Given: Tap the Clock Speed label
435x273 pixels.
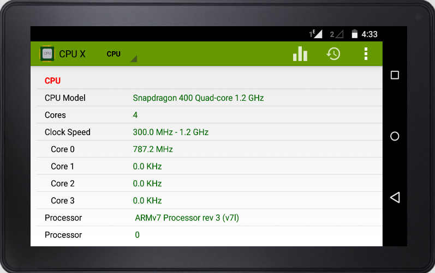Looking at the screenshot, I should coord(68,132).
